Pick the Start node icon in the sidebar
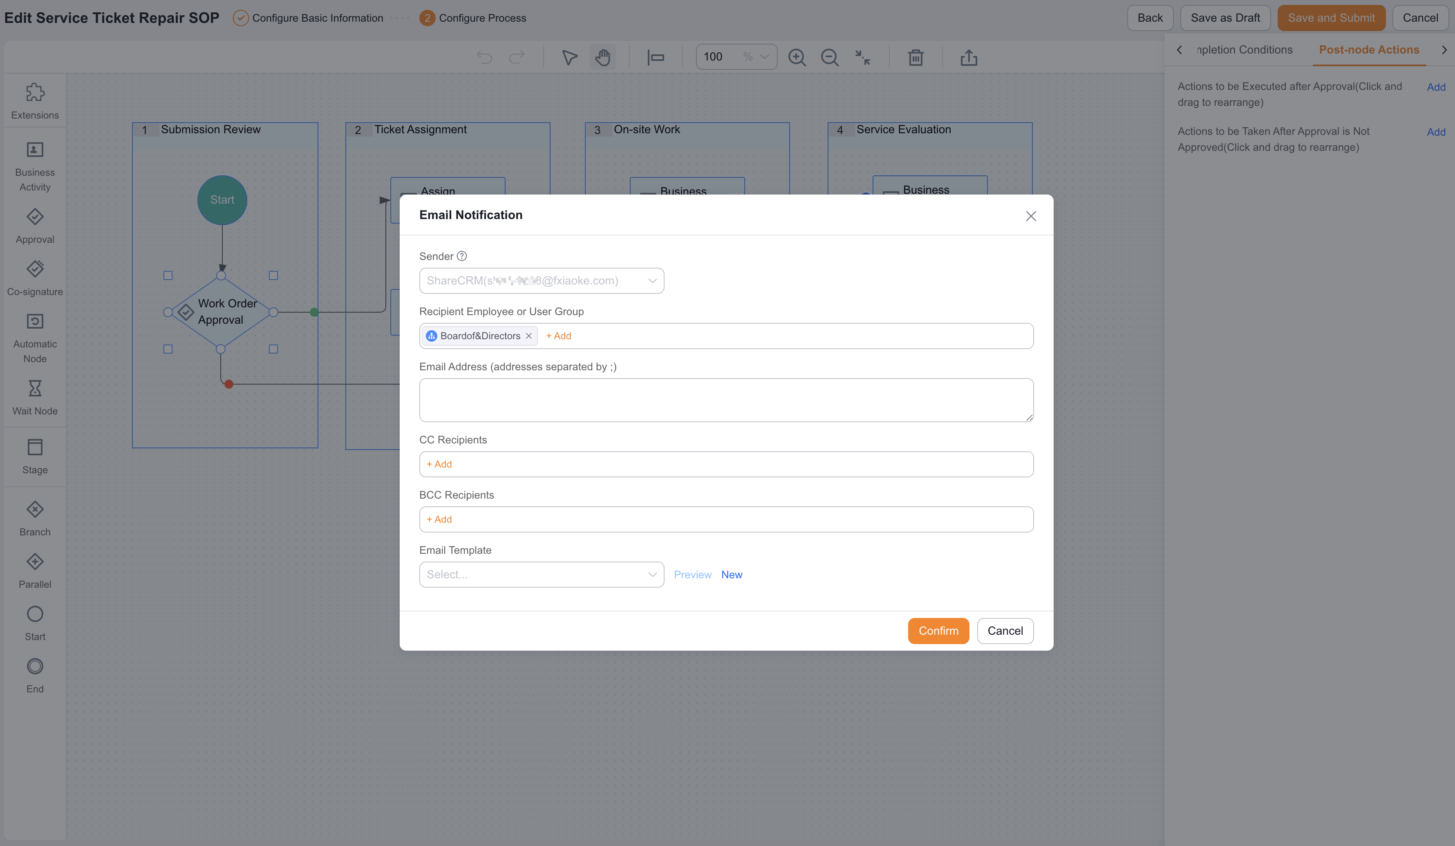1455x846 pixels. (x=35, y=614)
